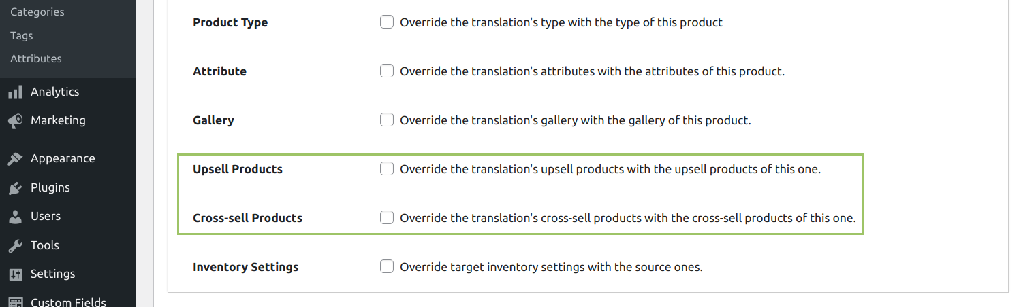The width and height of the screenshot is (1021, 307).
Task: Open the Categories submenu item
Action: tap(37, 12)
